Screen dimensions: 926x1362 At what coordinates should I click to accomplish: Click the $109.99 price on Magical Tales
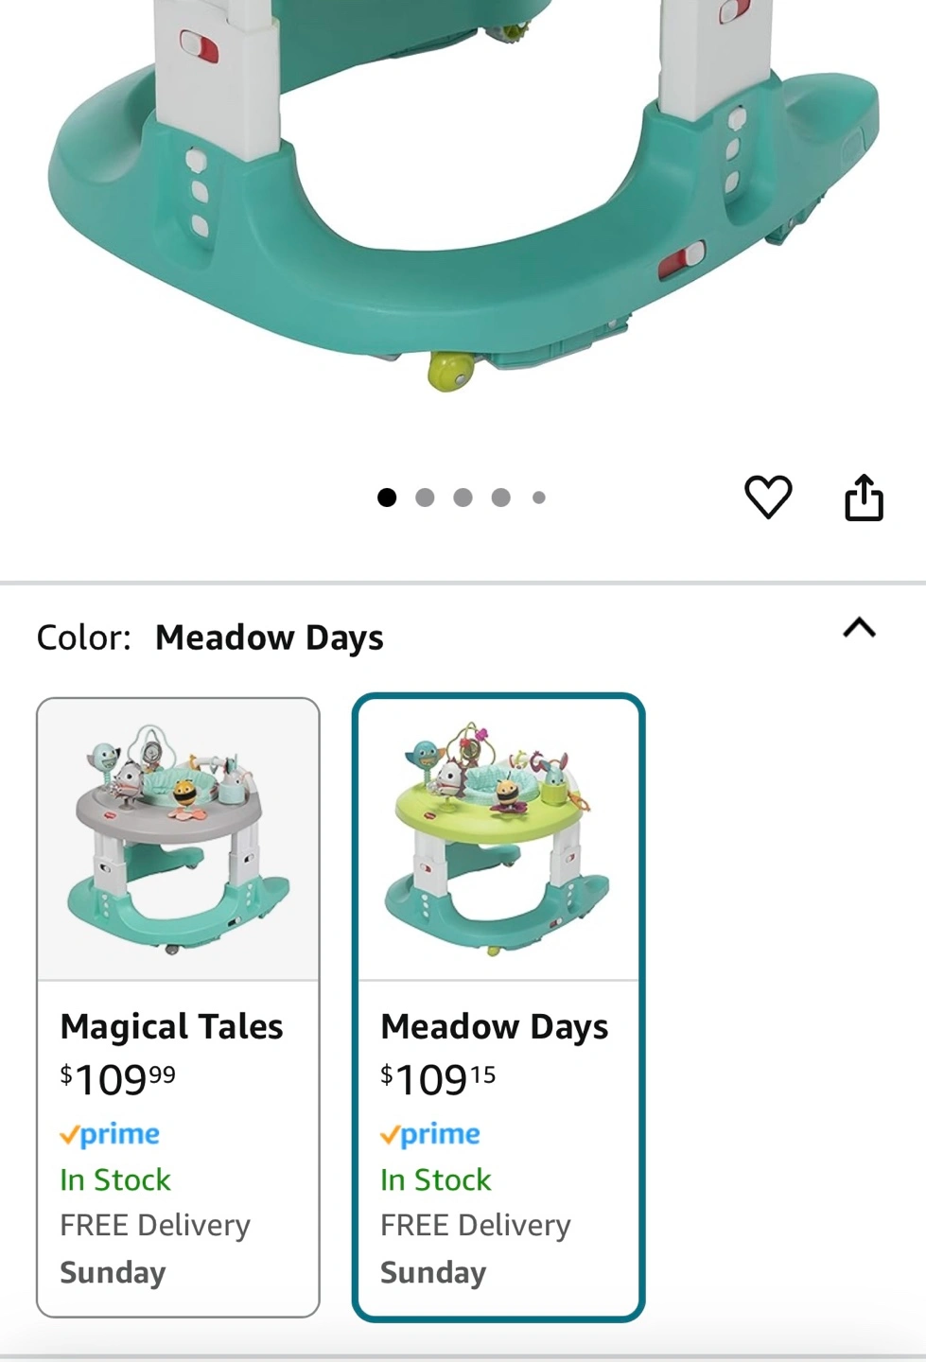(x=117, y=1079)
